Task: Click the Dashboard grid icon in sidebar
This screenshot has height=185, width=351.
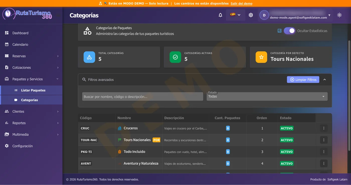Action: [x=7, y=33]
